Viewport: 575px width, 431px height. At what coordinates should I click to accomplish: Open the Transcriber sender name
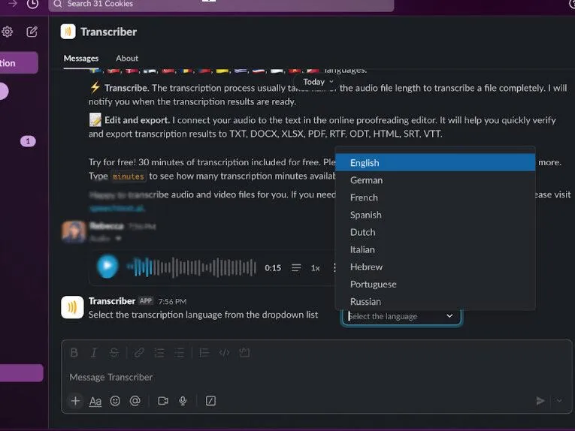point(112,301)
